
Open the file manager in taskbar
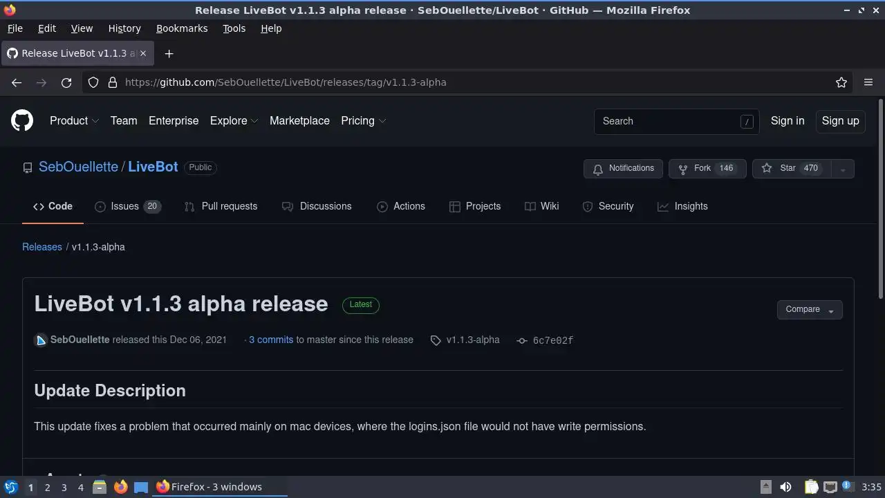point(99,487)
